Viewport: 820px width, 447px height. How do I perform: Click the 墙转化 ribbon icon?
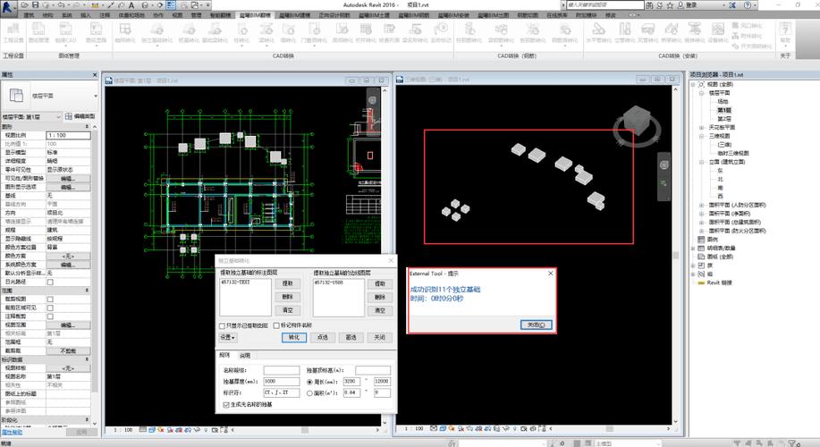[288, 32]
